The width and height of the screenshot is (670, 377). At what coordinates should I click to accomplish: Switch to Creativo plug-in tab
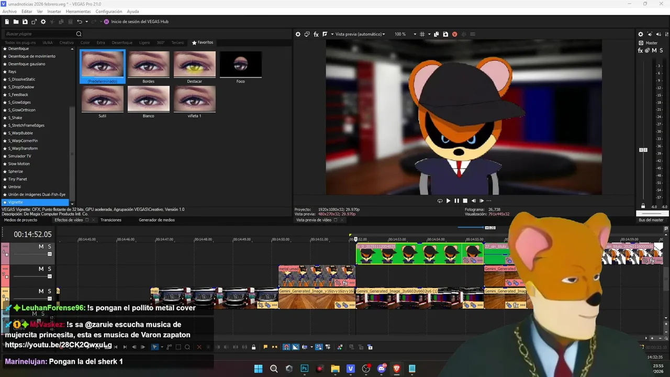pyautogui.click(x=66, y=42)
